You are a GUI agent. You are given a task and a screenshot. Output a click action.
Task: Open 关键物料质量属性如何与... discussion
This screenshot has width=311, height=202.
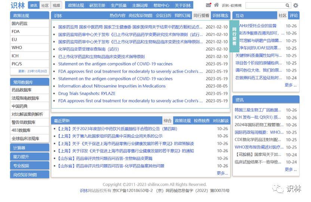click(258, 56)
